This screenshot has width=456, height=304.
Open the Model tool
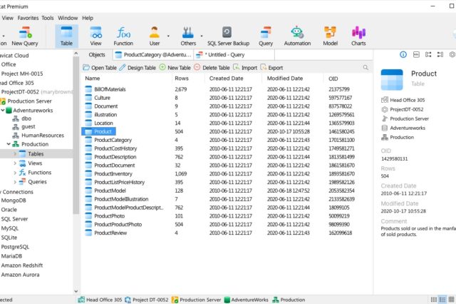coord(330,36)
